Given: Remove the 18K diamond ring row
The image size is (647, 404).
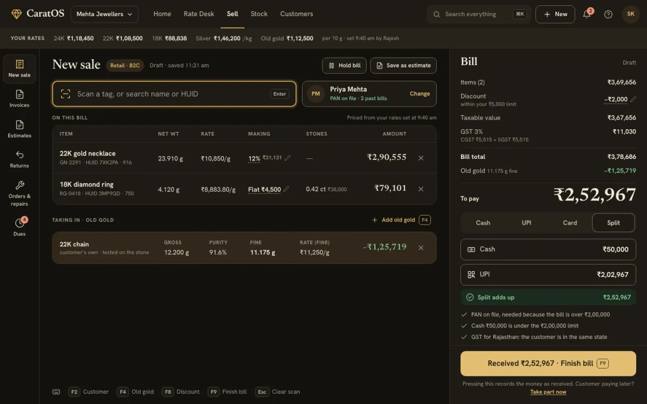Looking at the screenshot, I should (x=421, y=189).
